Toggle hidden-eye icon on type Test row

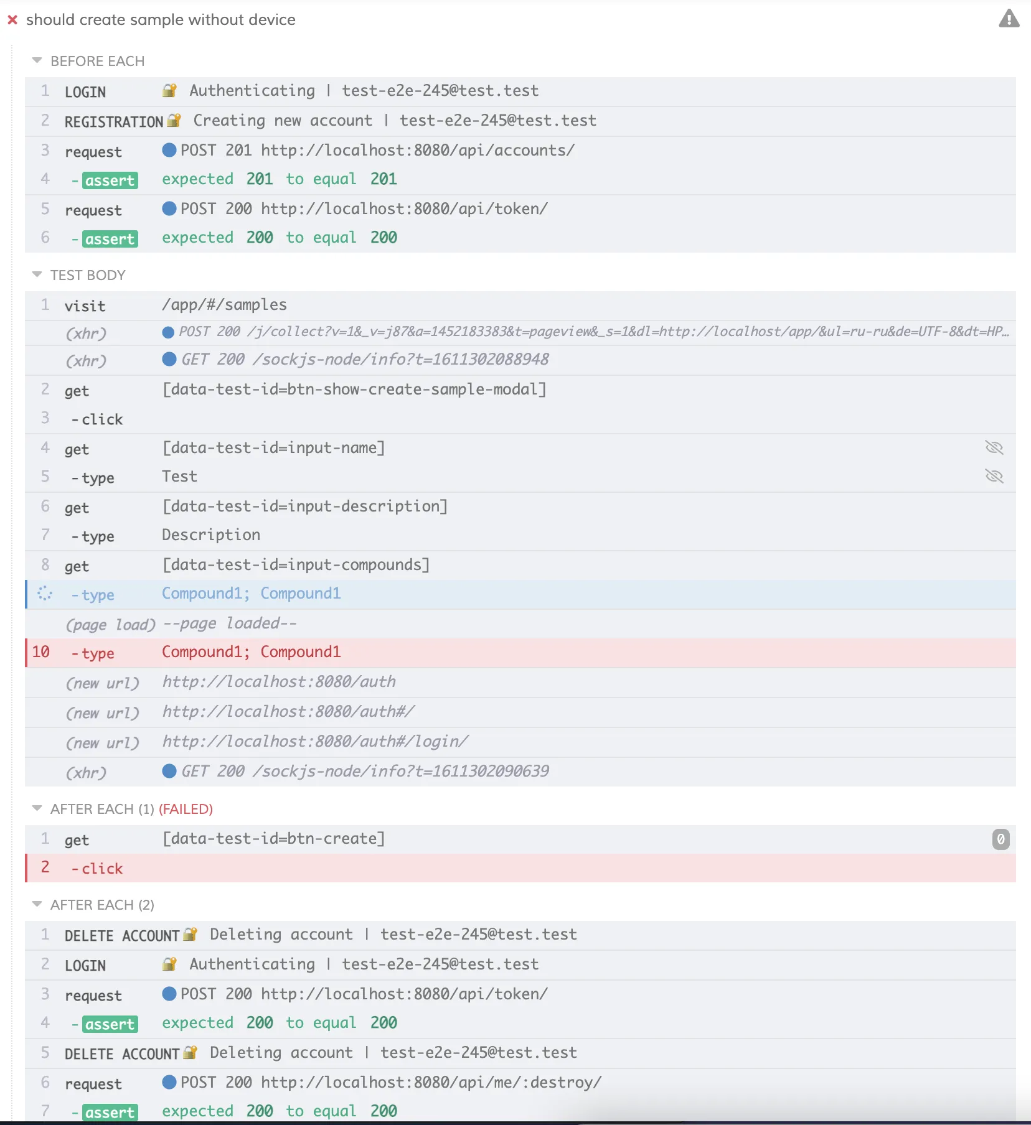click(x=994, y=477)
